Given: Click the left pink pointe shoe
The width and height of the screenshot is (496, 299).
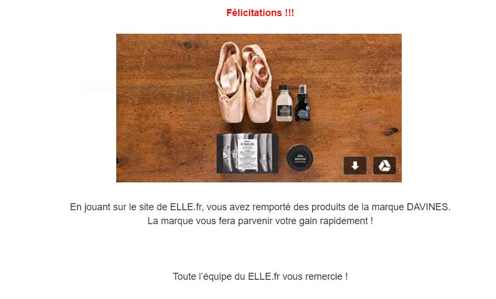Looking at the screenshot, I should (230, 82).
